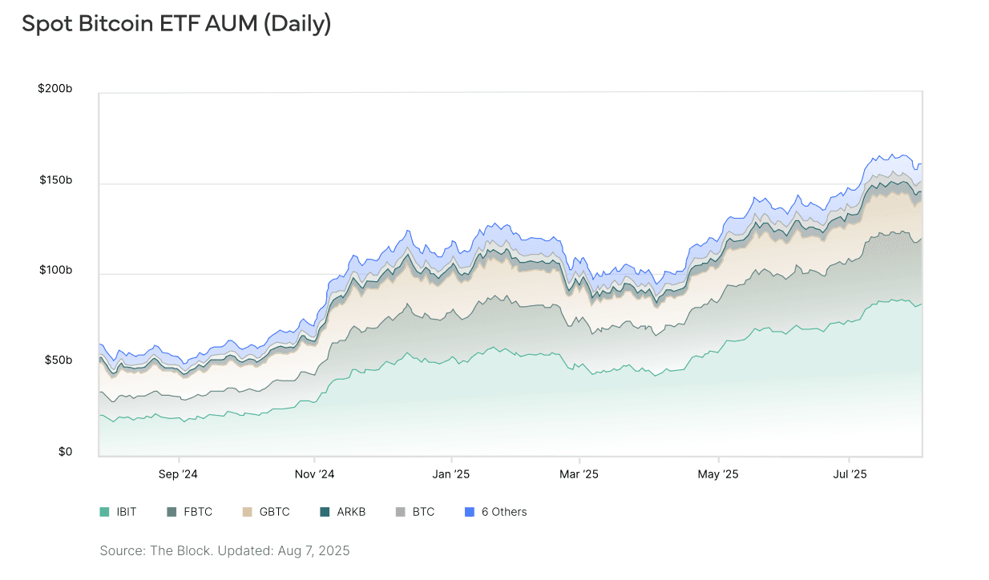Toggle the IBIT series label in legend
Screen dimensions: 989x580
pyautogui.click(x=127, y=512)
